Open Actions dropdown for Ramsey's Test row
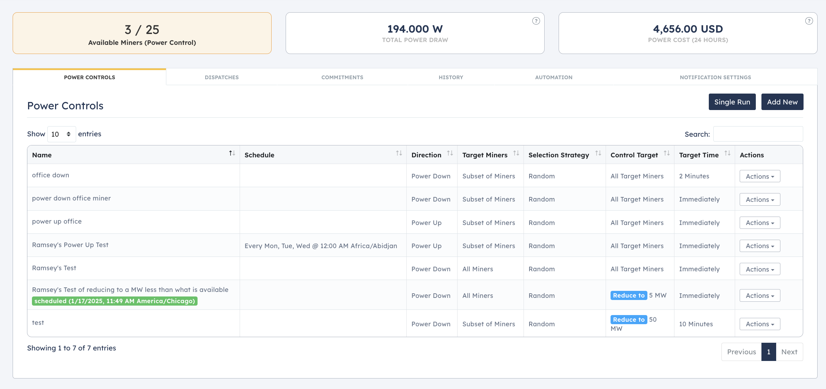 point(760,269)
